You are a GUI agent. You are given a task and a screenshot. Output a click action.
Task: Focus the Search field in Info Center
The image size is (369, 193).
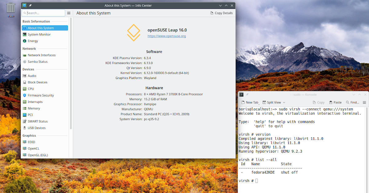(43, 13)
